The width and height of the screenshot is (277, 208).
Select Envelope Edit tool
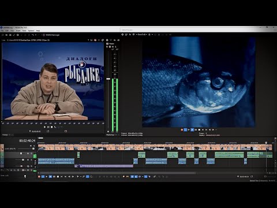point(84,177)
